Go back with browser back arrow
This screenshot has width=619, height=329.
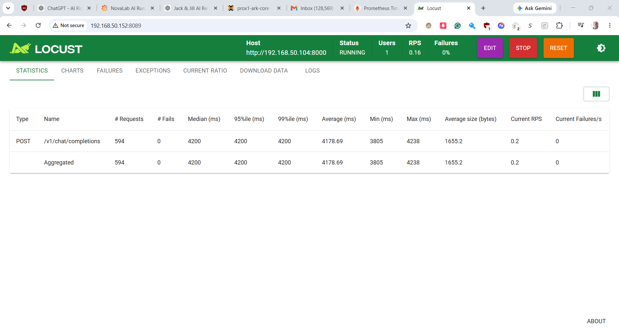(x=9, y=25)
